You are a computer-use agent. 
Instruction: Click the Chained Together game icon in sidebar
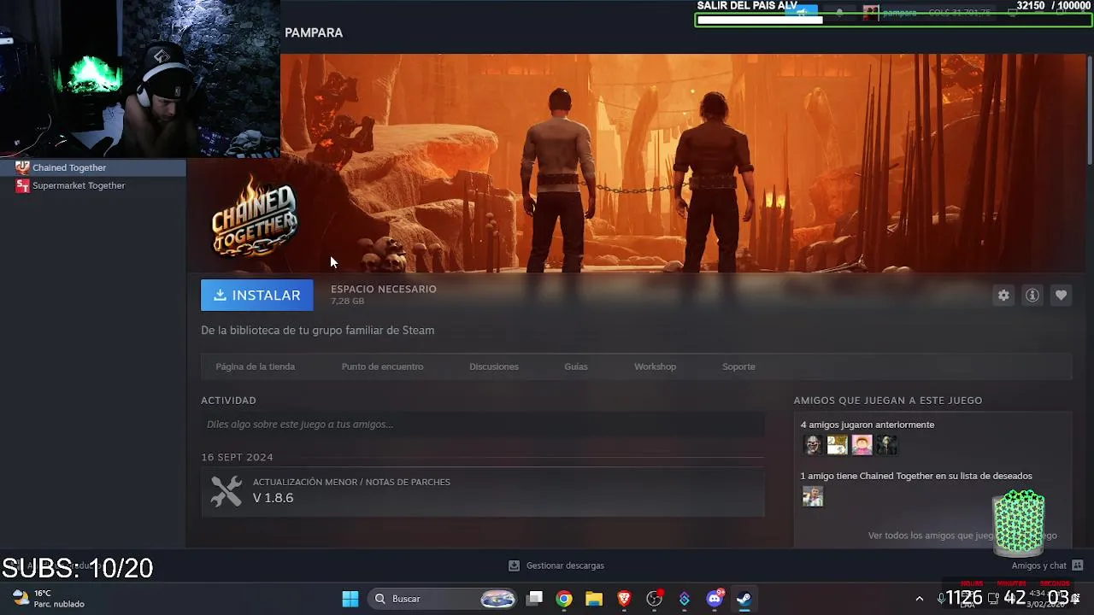pyautogui.click(x=23, y=167)
